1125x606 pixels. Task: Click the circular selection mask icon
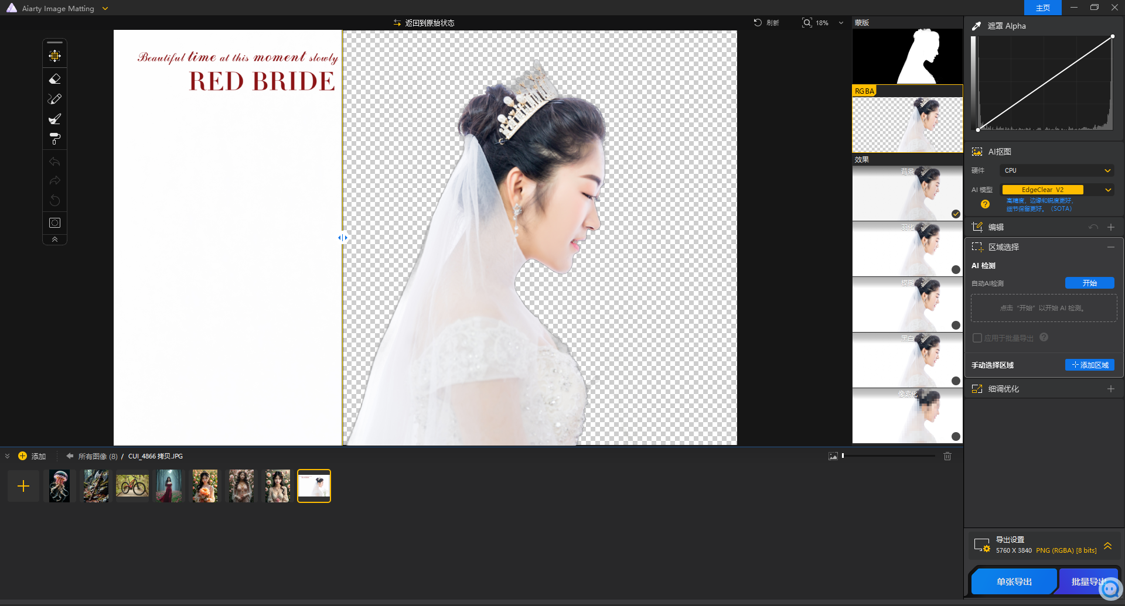pyautogui.click(x=54, y=223)
